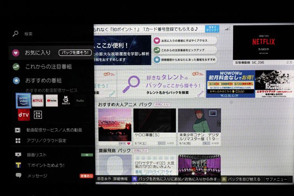
Task: Launch the dTV app
Action: [x=23, y=115]
